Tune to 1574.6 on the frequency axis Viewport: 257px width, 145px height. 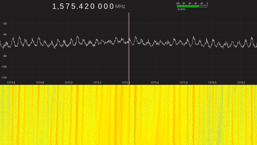pyautogui.click(x=11, y=82)
